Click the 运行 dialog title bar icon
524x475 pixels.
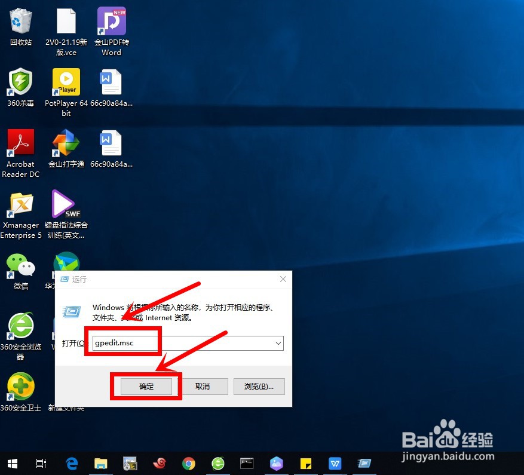[64, 279]
